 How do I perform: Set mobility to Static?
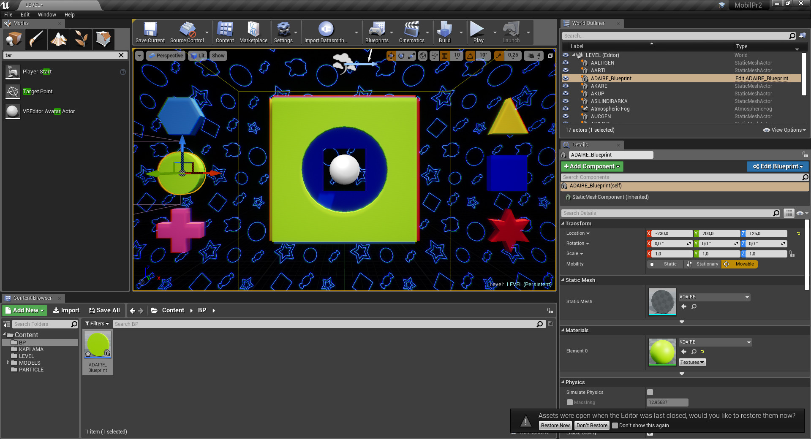665,264
